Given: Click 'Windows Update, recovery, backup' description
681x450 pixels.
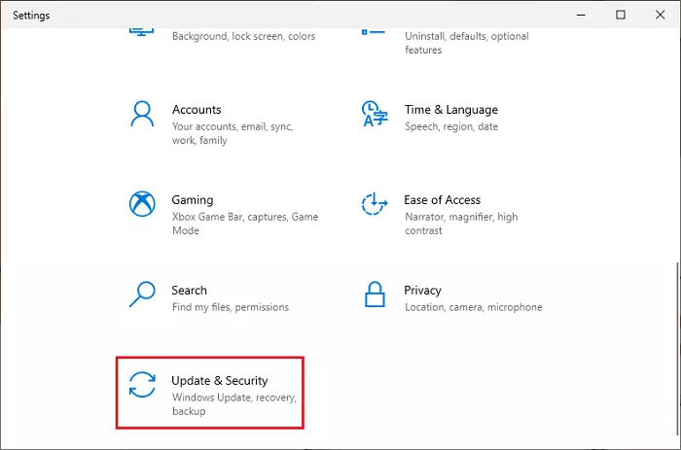Looking at the screenshot, I should [234, 404].
